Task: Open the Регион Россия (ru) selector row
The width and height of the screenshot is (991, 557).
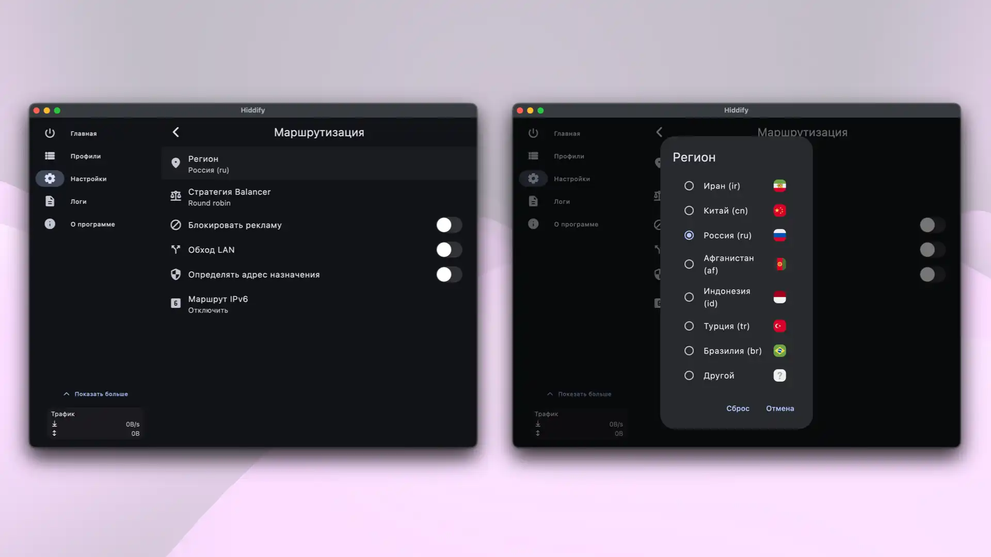Action: (x=318, y=163)
